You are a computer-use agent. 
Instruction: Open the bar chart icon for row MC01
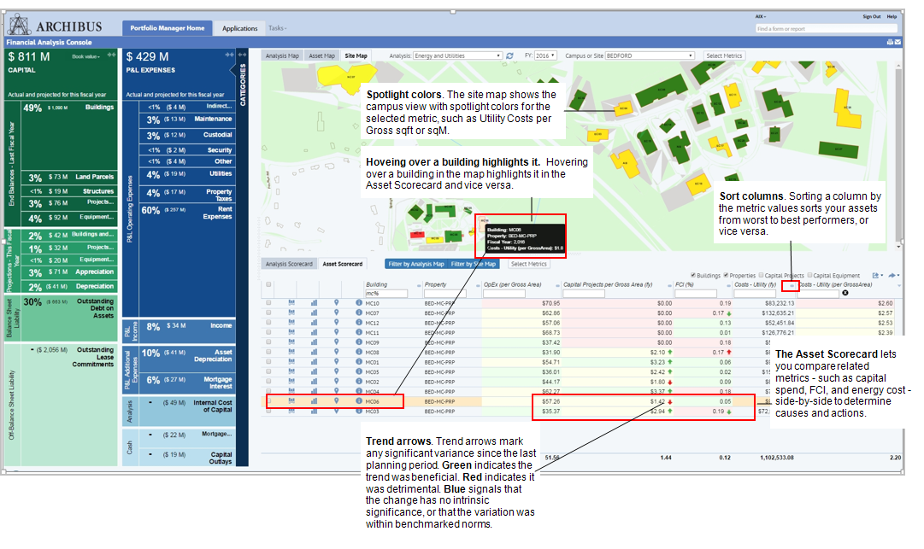click(x=314, y=362)
